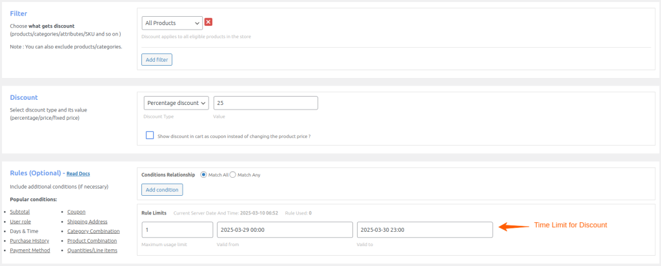Open the Payment Method condition link
Viewport: 661px width, 266px height.
[x=30, y=251]
